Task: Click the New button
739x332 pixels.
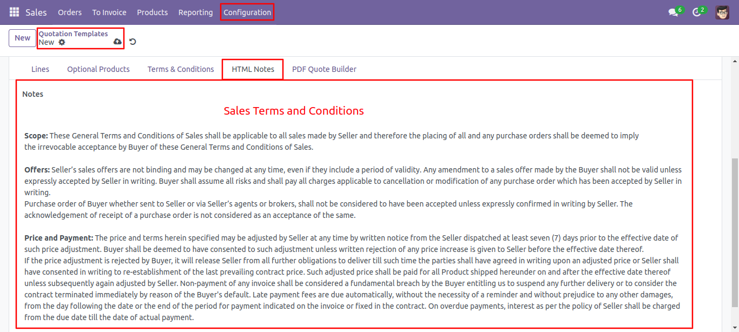Action: click(x=22, y=38)
